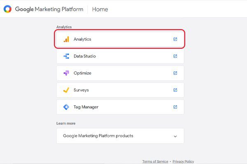Viewport: 247px width, 164px height.
Task: Click the Analytics section heading
Action: [x=64, y=27]
